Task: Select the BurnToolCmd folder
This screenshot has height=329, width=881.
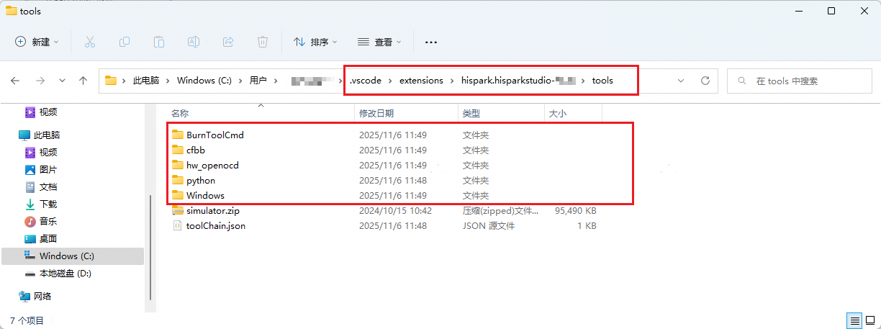Action: tap(214, 135)
